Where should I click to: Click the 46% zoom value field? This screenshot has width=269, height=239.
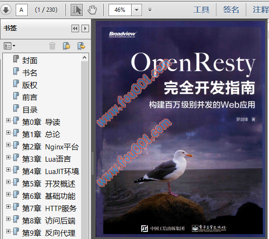click(120, 10)
